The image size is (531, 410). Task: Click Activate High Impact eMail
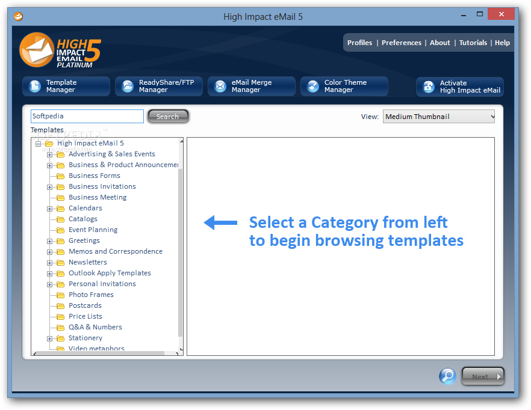[x=460, y=87]
